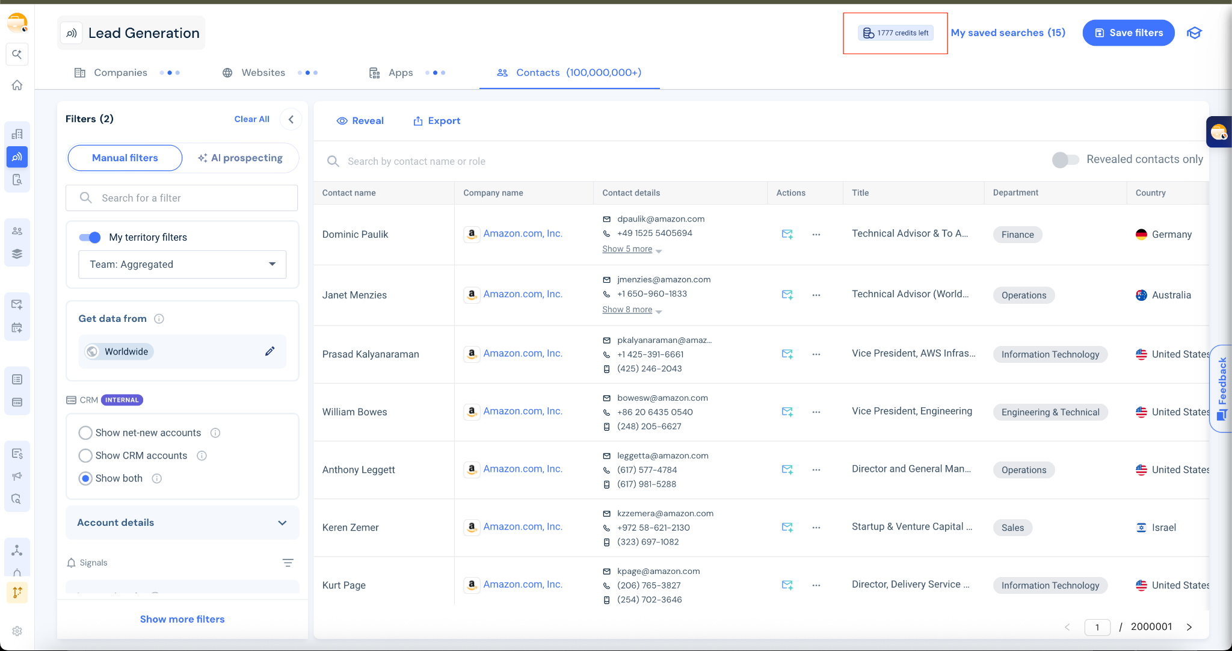The image size is (1232, 651).
Task: Open the home icon in left sidebar
Action: point(17,85)
